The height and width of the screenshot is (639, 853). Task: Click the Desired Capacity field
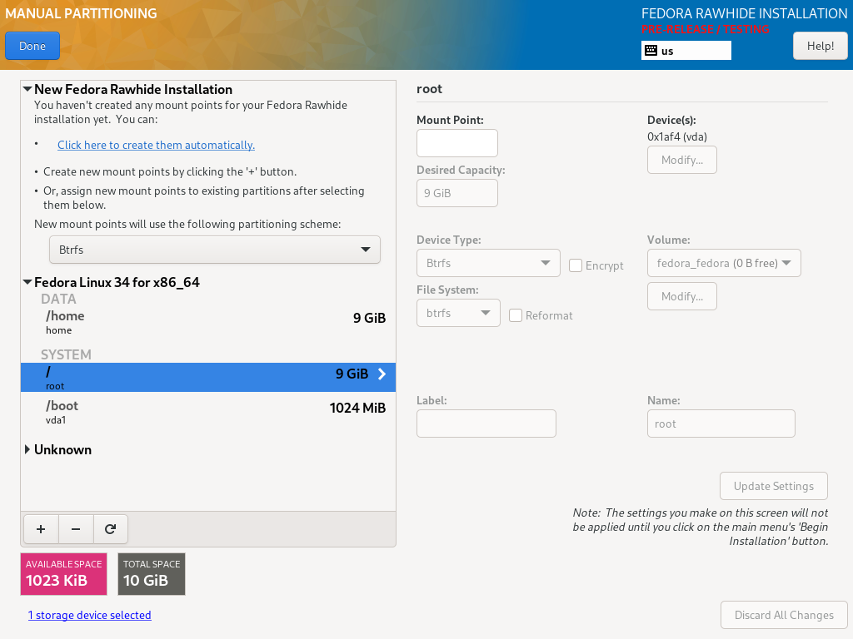[457, 193]
